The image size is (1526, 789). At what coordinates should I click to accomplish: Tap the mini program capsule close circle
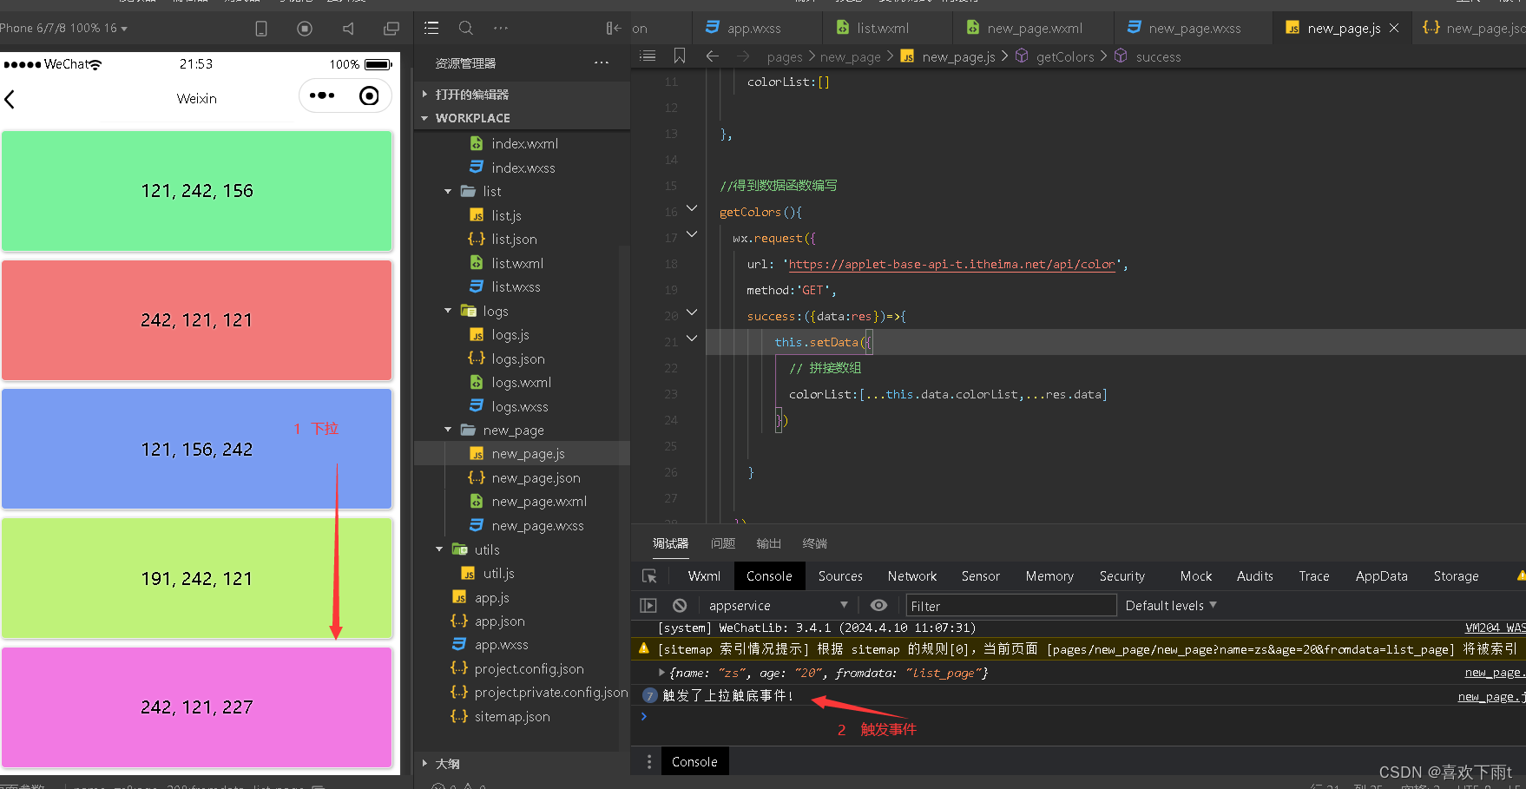[x=369, y=95]
